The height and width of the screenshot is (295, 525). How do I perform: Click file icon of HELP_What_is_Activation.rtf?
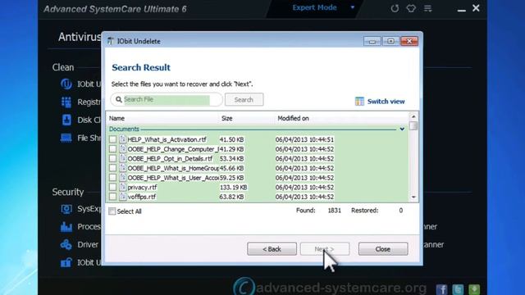[122, 139]
